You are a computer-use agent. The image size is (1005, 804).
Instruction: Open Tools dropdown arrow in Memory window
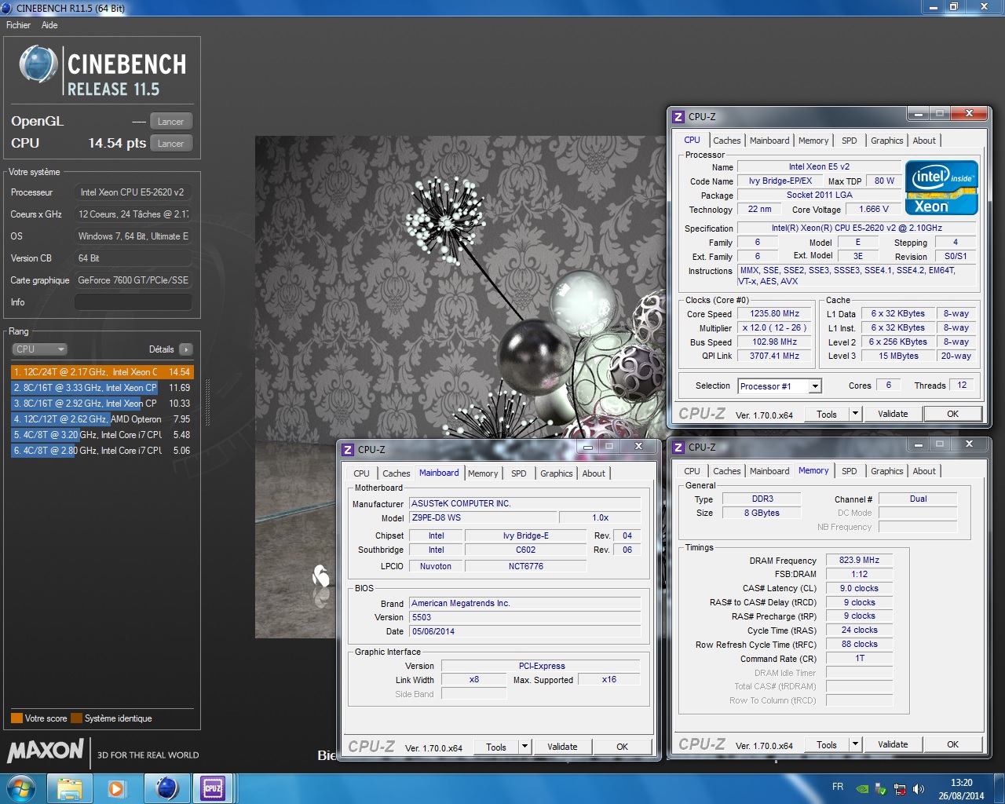point(855,744)
